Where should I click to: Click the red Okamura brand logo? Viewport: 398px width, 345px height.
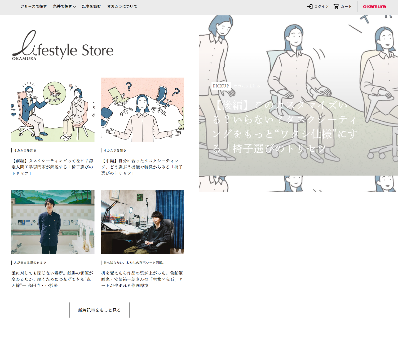tap(374, 6)
